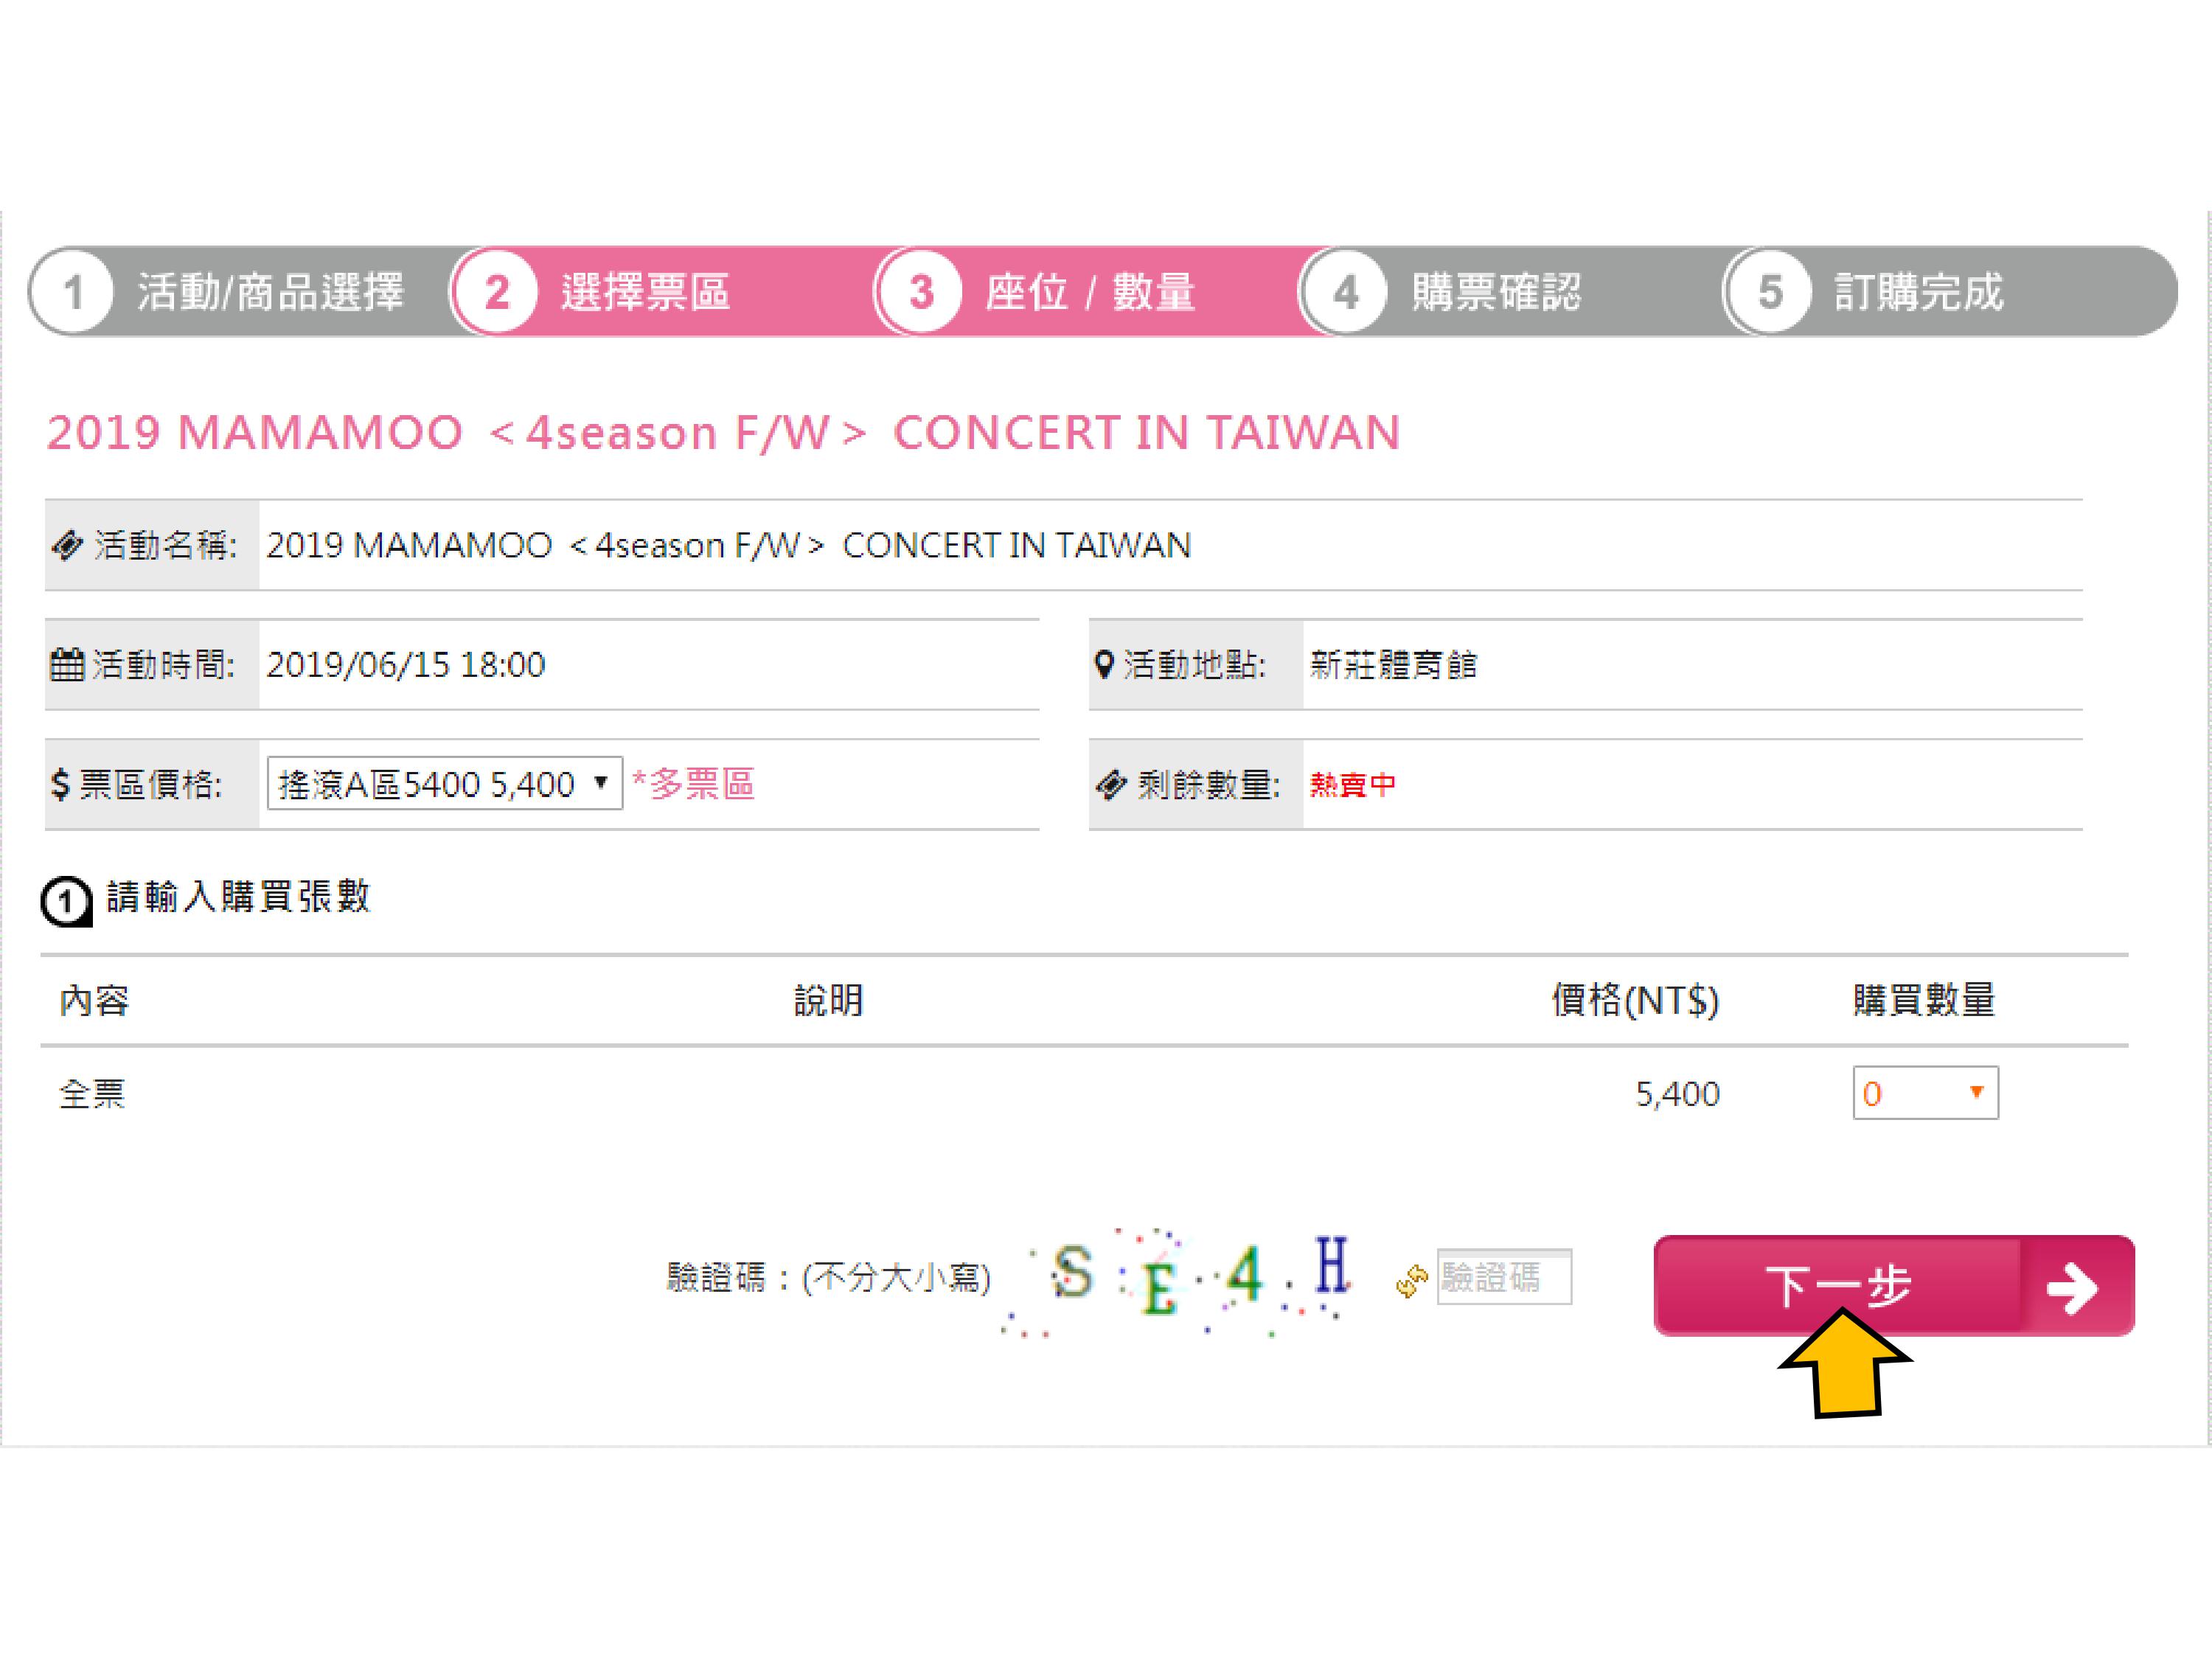Click the ticket icon beside 剩餘數量
This screenshot has width=2212, height=1659.
pos(1111,785)
